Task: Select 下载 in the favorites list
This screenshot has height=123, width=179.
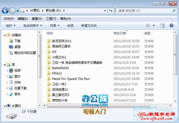Action: [15, 41]
